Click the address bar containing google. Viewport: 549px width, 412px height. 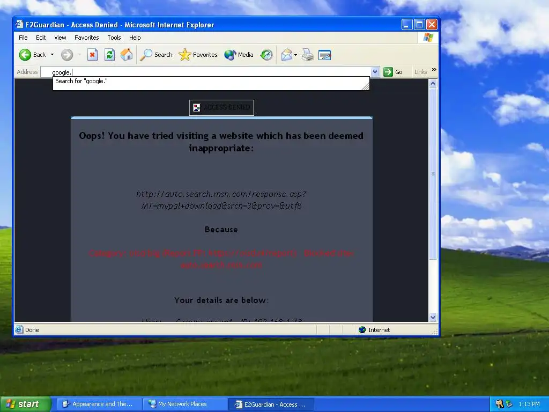pyautogui.click(x=206, y=72)
